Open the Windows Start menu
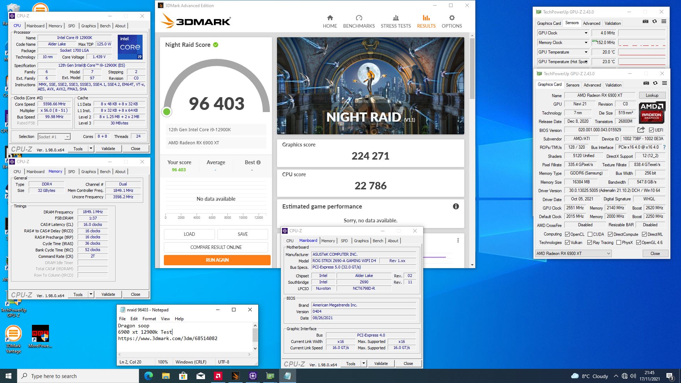681x383 pixels. coord(9,376)
